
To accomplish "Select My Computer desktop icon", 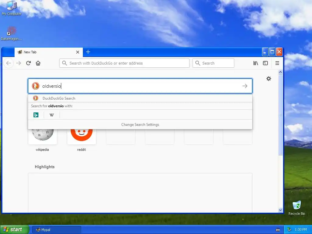I will click(x=12, y=8).
